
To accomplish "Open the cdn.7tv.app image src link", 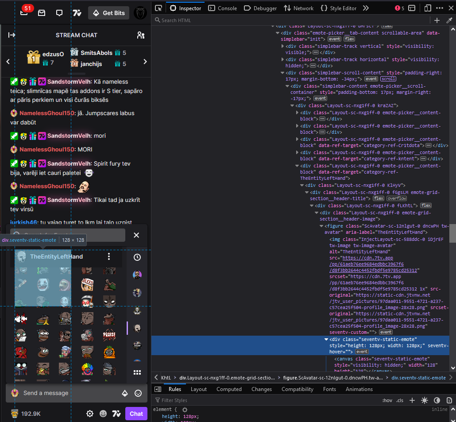I will [373, 264].
